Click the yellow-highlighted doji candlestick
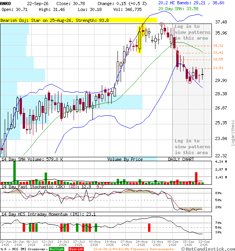 tap(143, 30)
